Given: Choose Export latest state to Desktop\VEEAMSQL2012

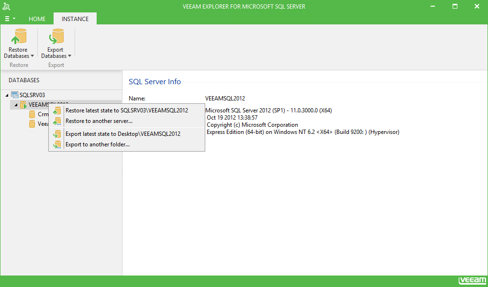Looking at the screenshot, I should click(127, 134).
